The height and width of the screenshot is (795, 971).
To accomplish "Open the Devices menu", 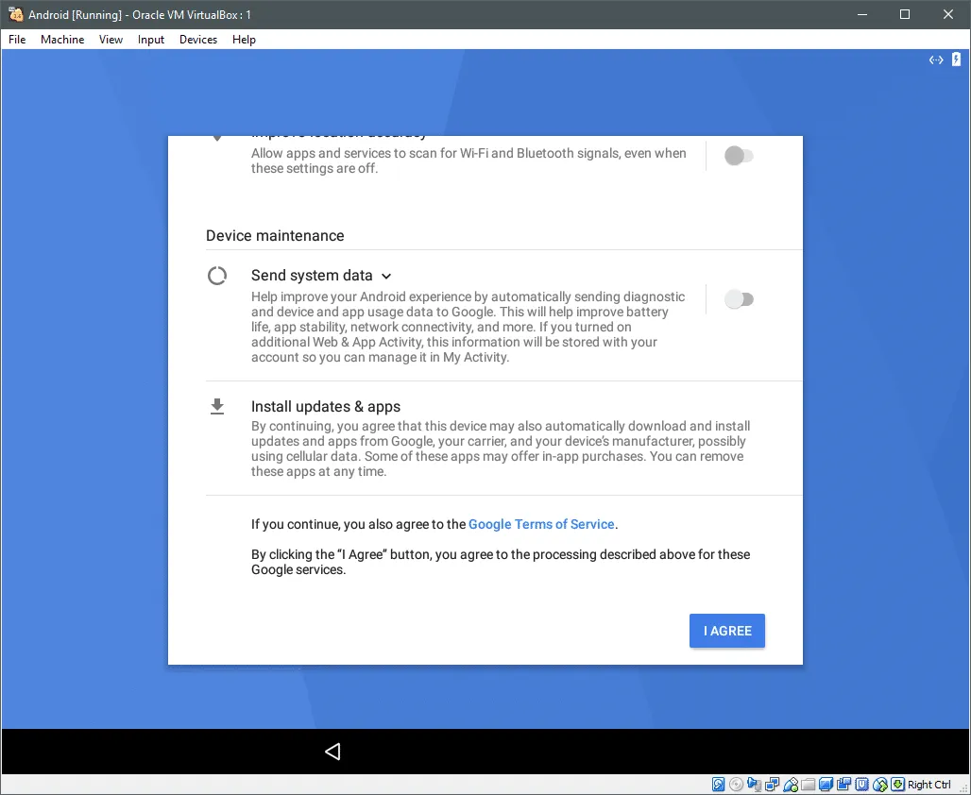I will (198, 40).
